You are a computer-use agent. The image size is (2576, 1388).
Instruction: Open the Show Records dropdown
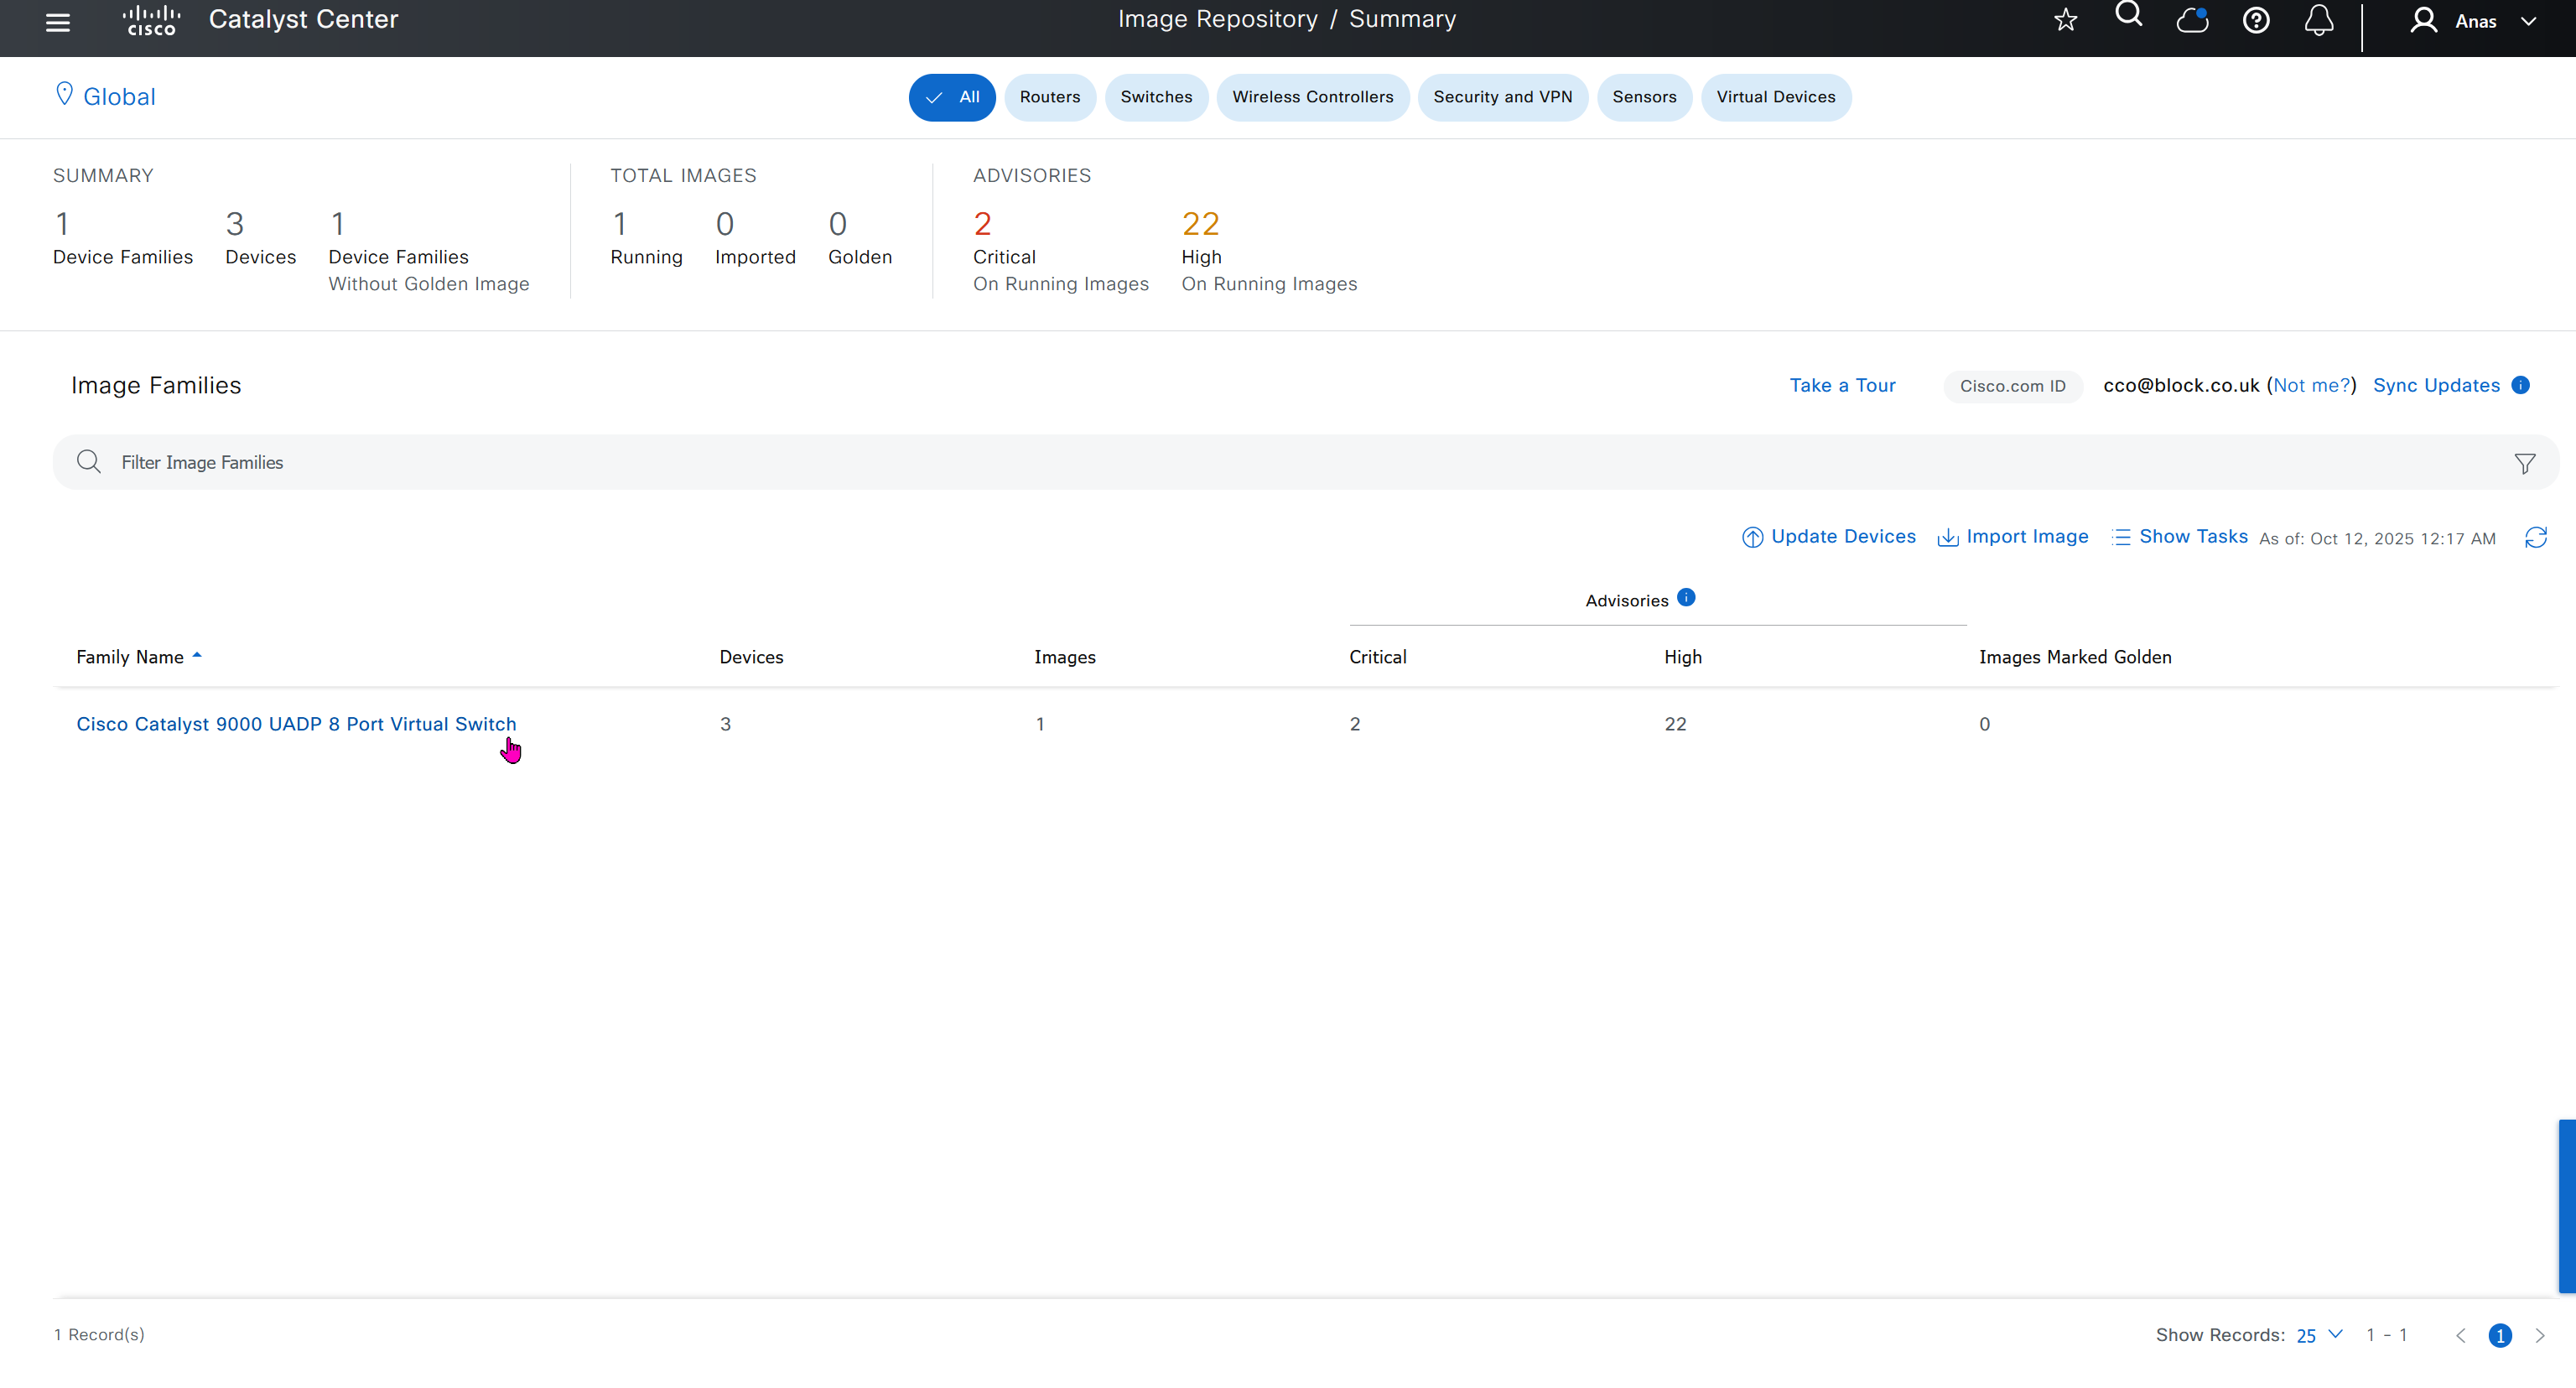[2318, 1335]
